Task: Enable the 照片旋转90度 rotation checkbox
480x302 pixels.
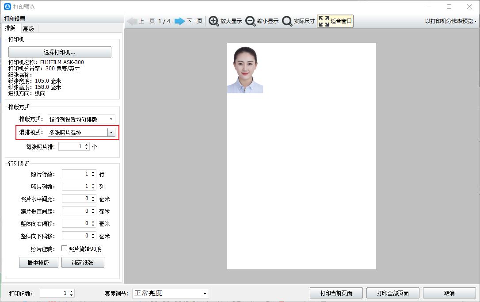Action: (x=65, y=248)
